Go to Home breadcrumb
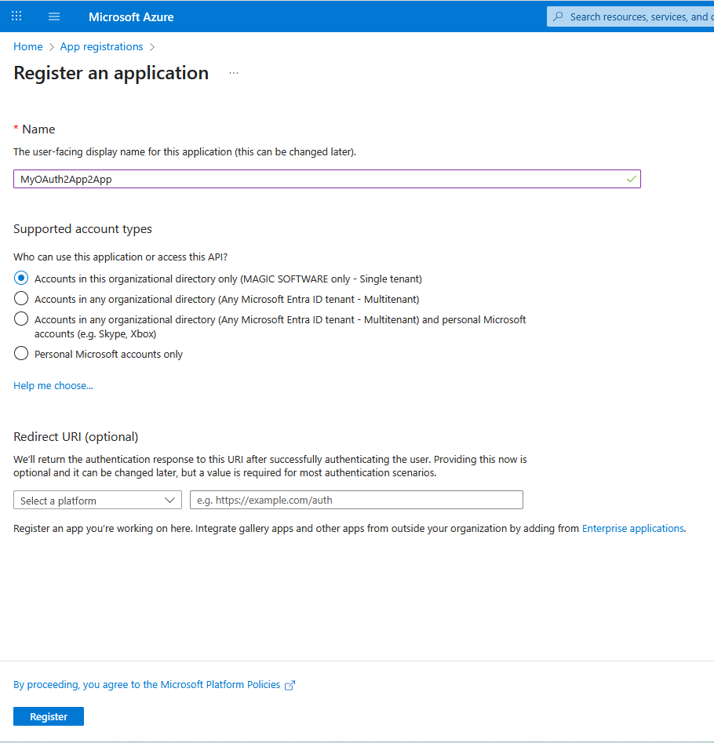Image resolution: width=714 pixels, height=743 pixels. point(27,47)
